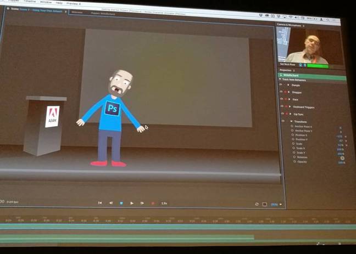Click the Wi-Fi icon in menu bar
The height and width of the screenshot is (254, 356).
291,17
